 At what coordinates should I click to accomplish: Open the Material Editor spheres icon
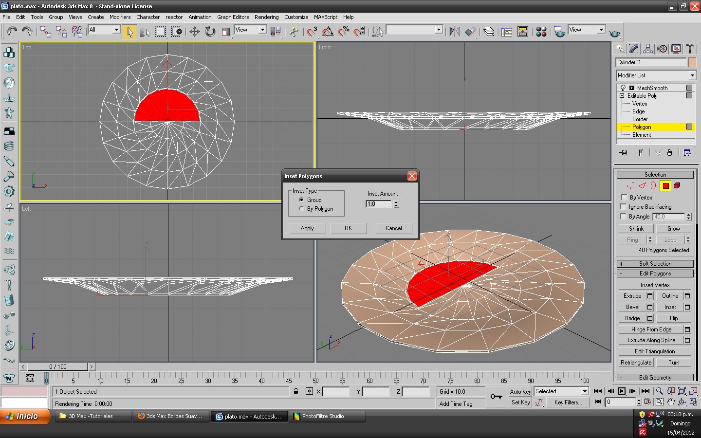541,32
